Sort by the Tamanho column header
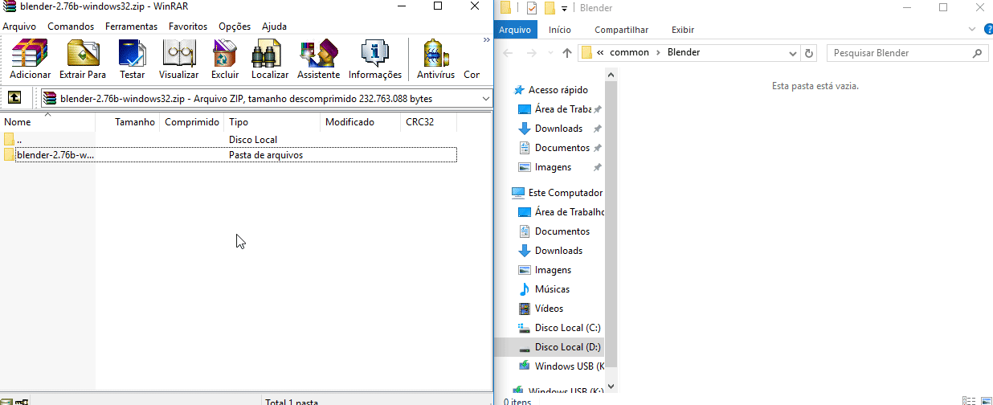Screen dimensions: 993x405 [x=127, y=122]
